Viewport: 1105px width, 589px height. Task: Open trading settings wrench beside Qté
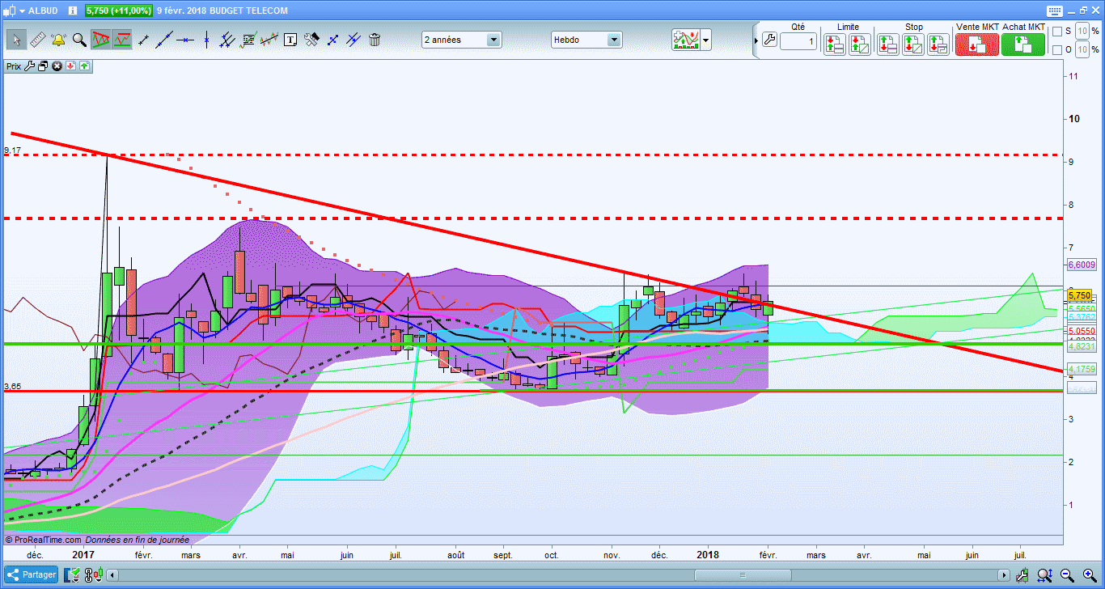coord(768,40)
